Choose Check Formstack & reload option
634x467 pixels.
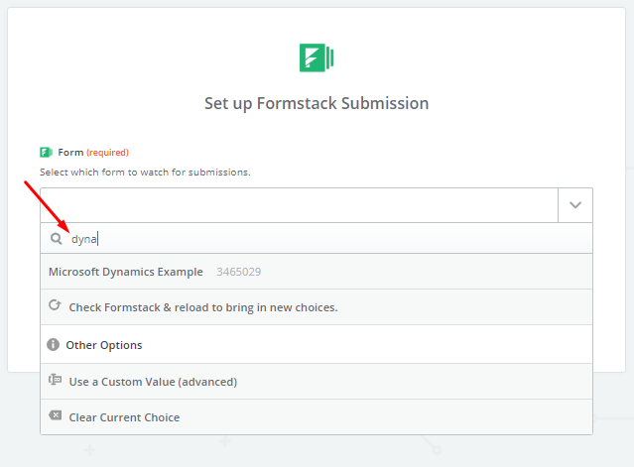tap(203, 307)
